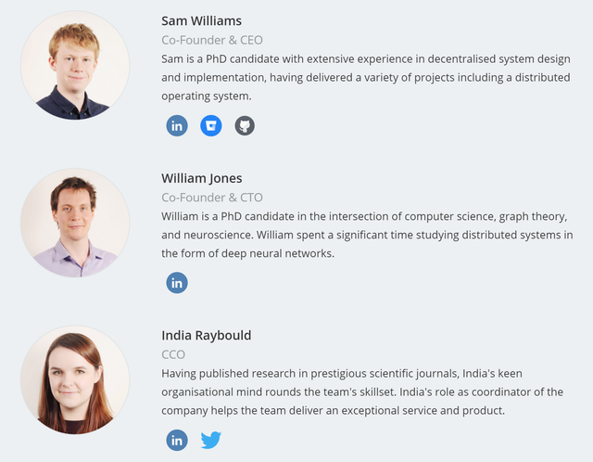
Task: Click the "CCO" job title
Action: 173,354
